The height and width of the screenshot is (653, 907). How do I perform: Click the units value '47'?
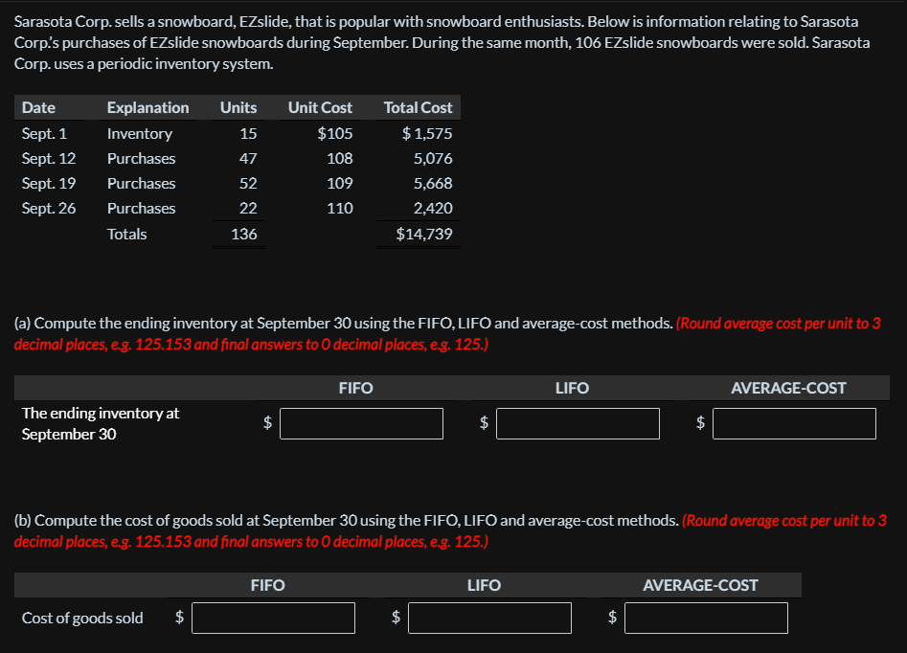click(x=248, y=159)
